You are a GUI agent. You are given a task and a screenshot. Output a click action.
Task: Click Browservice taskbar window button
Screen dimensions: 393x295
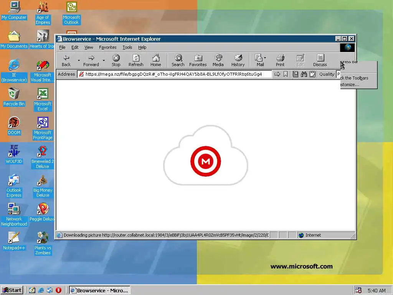click(100, 290)
